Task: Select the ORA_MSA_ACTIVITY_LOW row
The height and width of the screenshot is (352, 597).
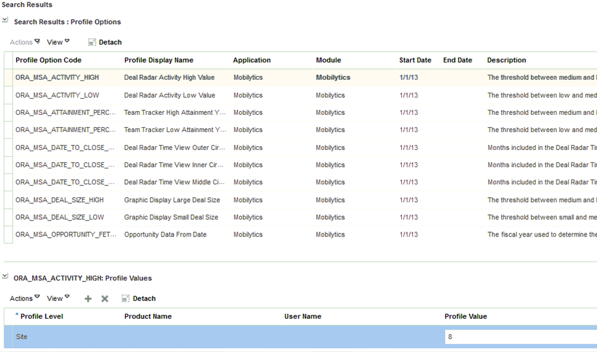Action: click(300, 95)
